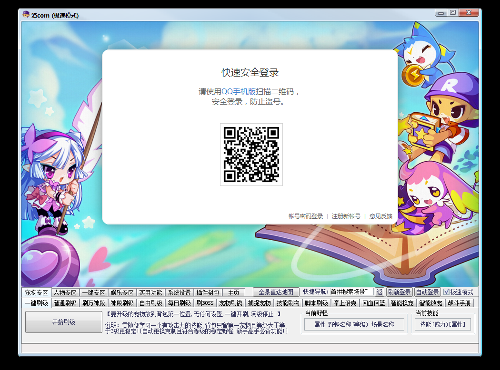Select the 一键刷级 sub-tab
Image resolution: width=500 pixels, height=370 pixels.
37,303
